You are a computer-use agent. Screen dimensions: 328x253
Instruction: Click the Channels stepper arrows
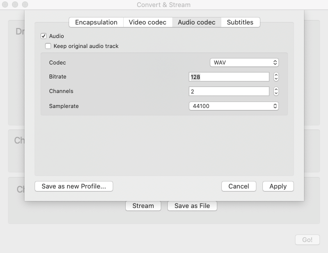pos(276,91)
